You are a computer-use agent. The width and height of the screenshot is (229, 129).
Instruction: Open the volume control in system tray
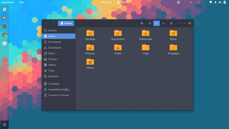tap(220, 2)
